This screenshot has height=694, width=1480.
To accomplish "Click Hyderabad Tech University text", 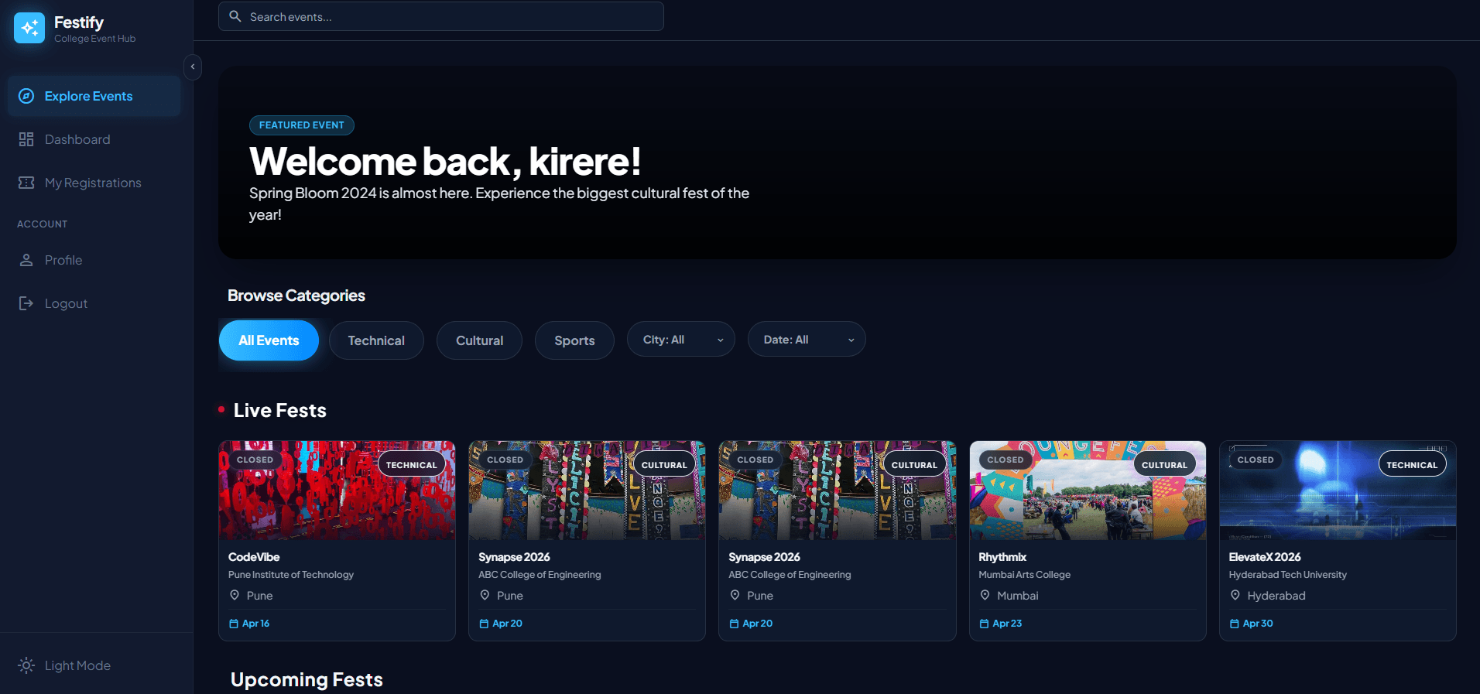I will pyautogui.click(x=1288, y=575).
